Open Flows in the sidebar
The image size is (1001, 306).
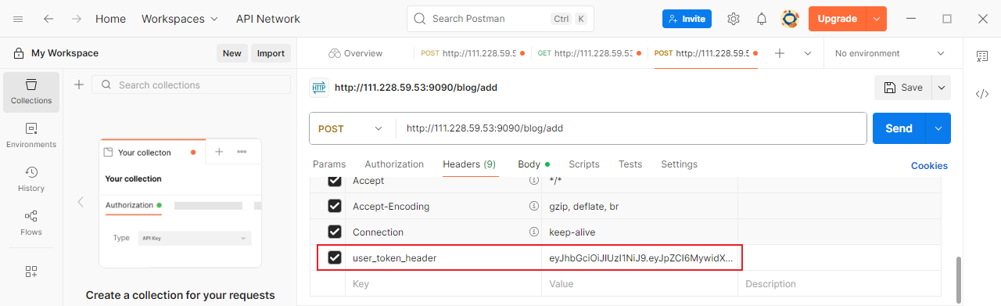tap(31, 223)
